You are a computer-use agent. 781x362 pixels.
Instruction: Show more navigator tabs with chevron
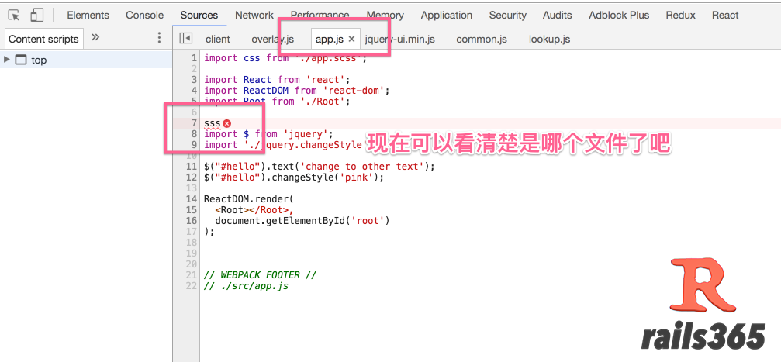96,37
